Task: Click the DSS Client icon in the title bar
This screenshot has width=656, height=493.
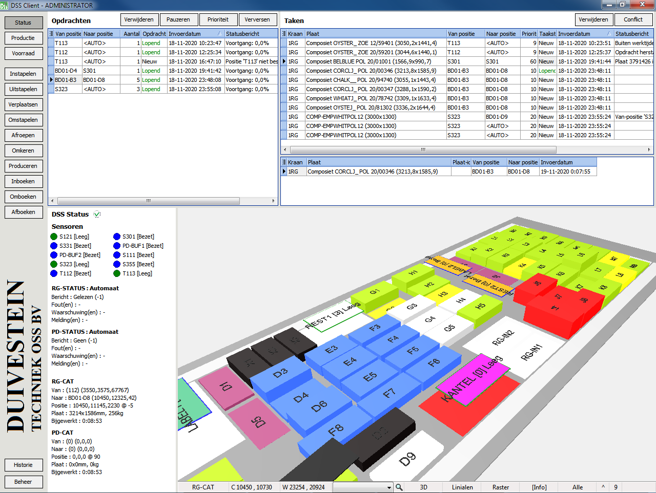Action: pos(5,5)
